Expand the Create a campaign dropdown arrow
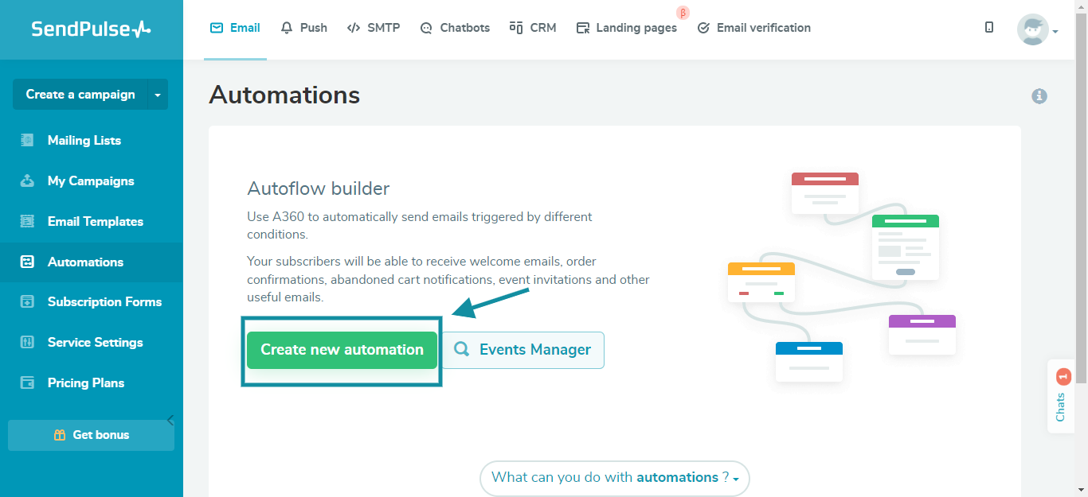 coord(159,94)
